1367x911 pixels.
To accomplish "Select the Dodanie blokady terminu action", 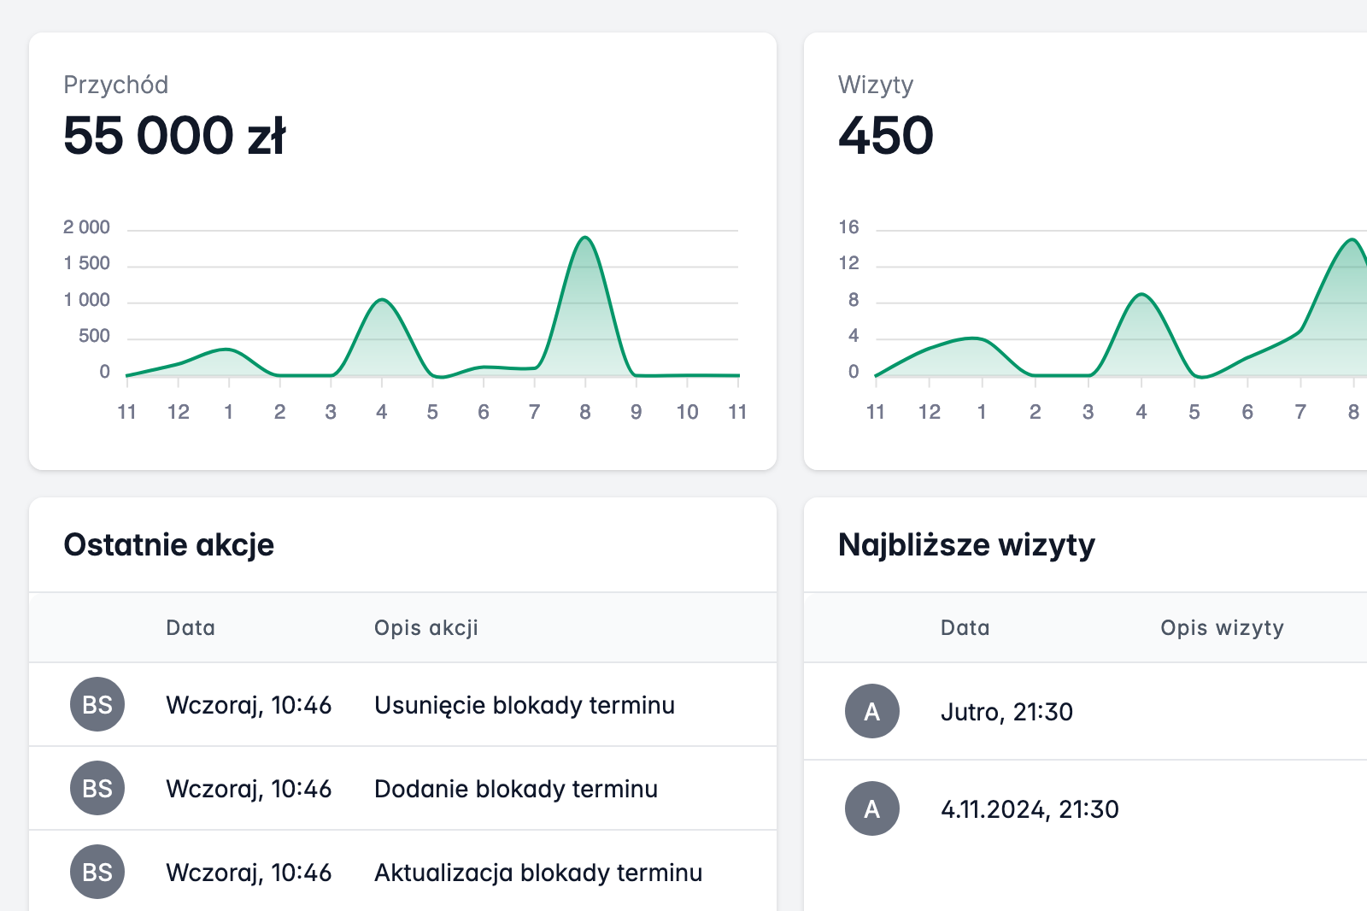I will (516, 789).
